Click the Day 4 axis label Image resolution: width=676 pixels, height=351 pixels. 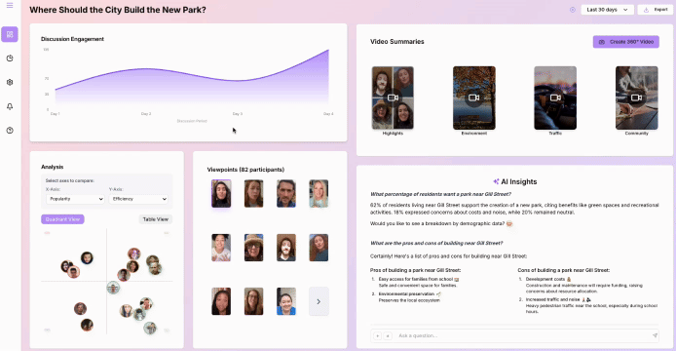coord(328,114)
